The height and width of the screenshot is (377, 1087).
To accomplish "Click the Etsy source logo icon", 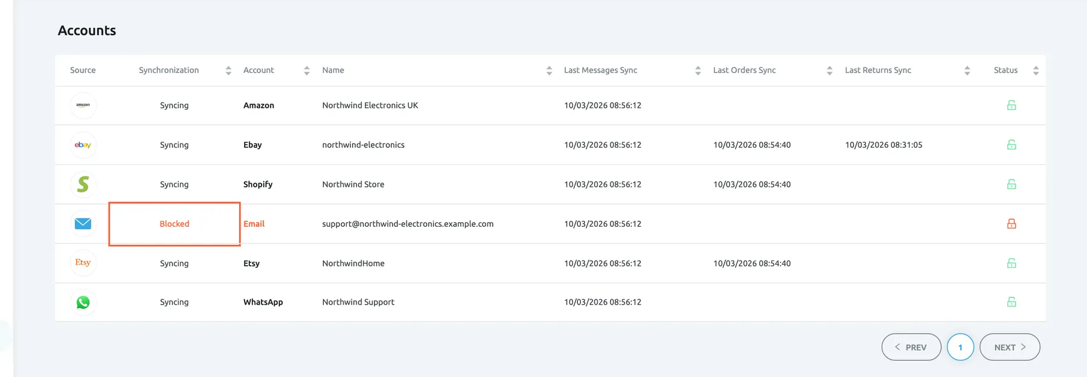I will click(x=83, y=263).
